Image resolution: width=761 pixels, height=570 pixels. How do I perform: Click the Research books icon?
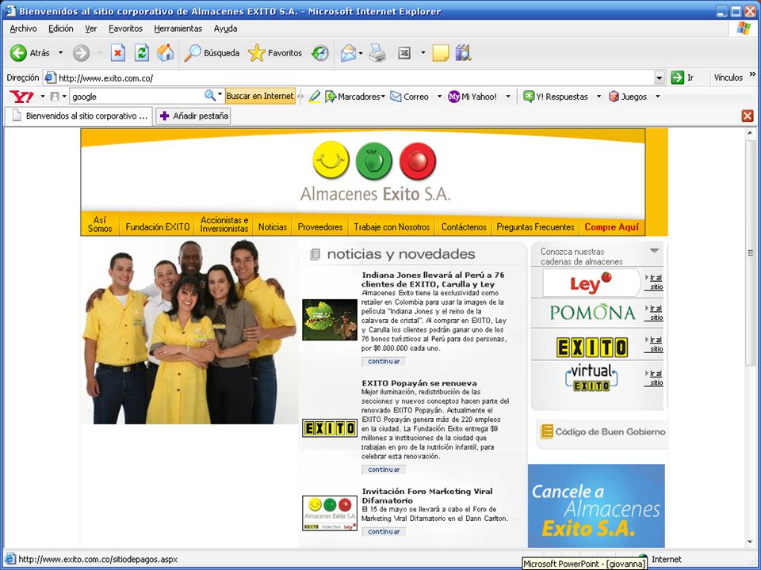[463, 53]
